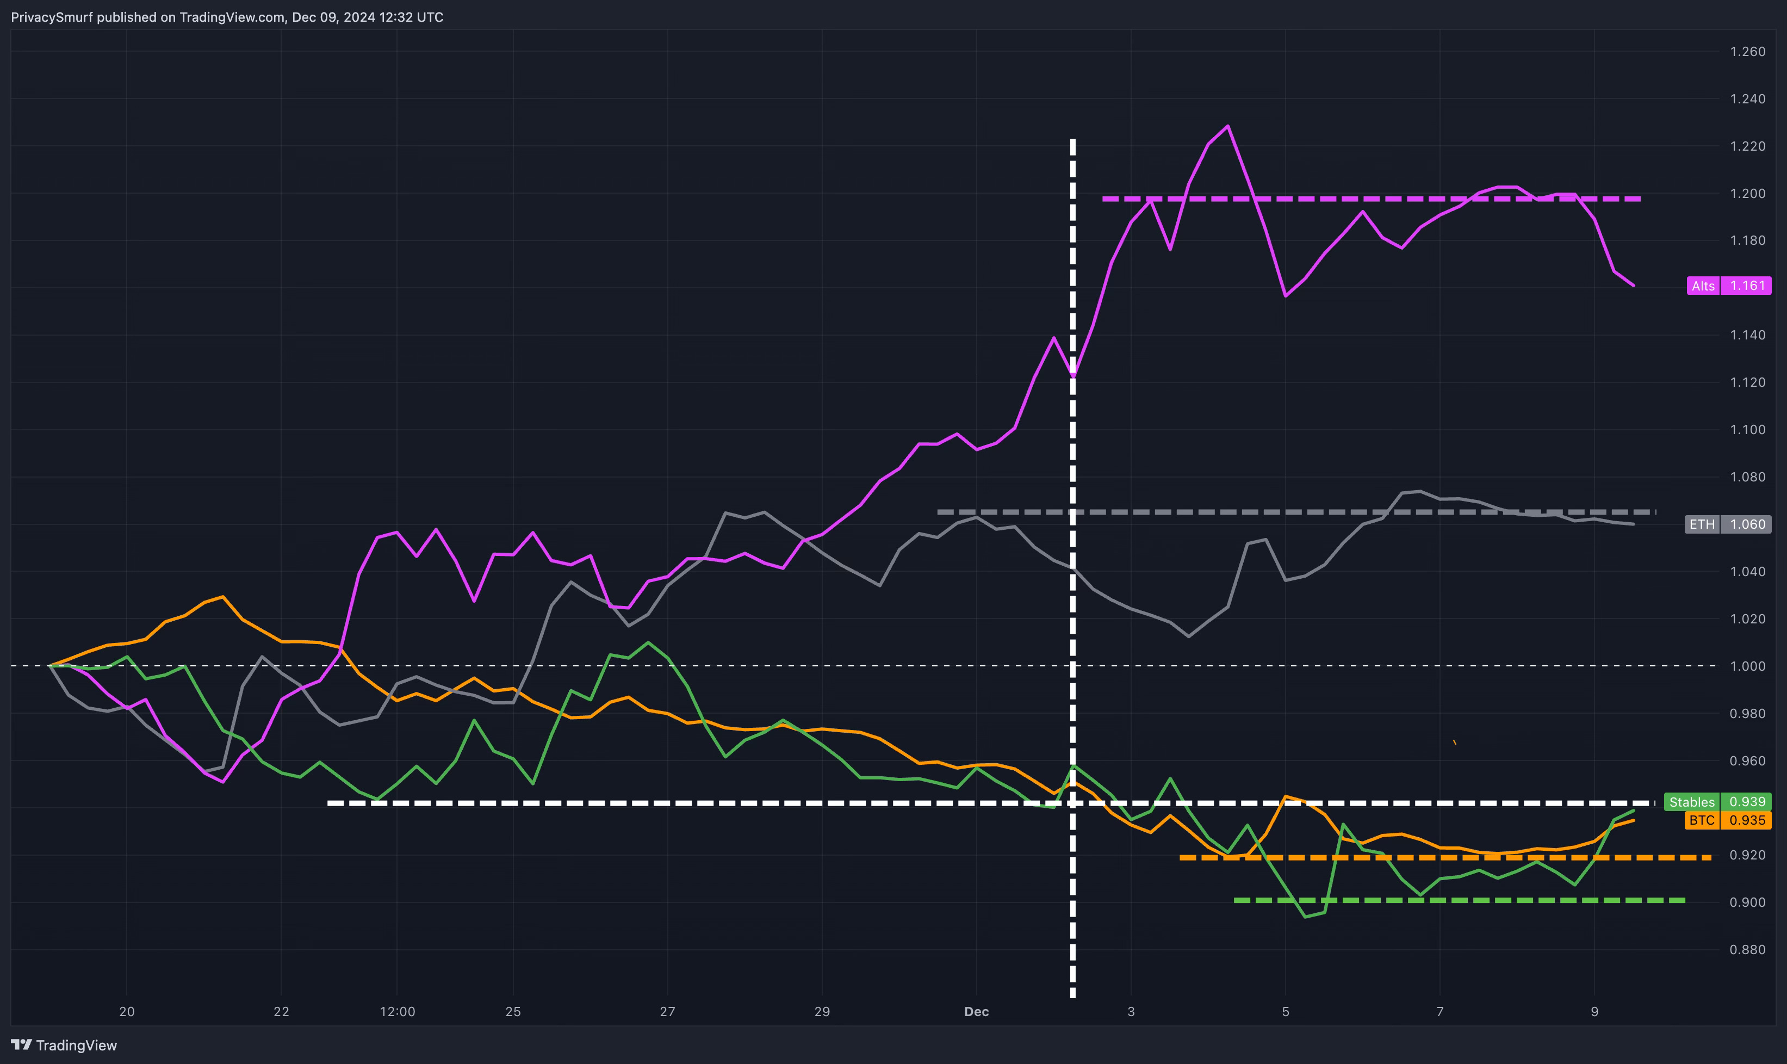This screenshot has width=1787, height=1064.
Task: Click the 12:00 label on time axis
Action: click(x=397, y=1012)
